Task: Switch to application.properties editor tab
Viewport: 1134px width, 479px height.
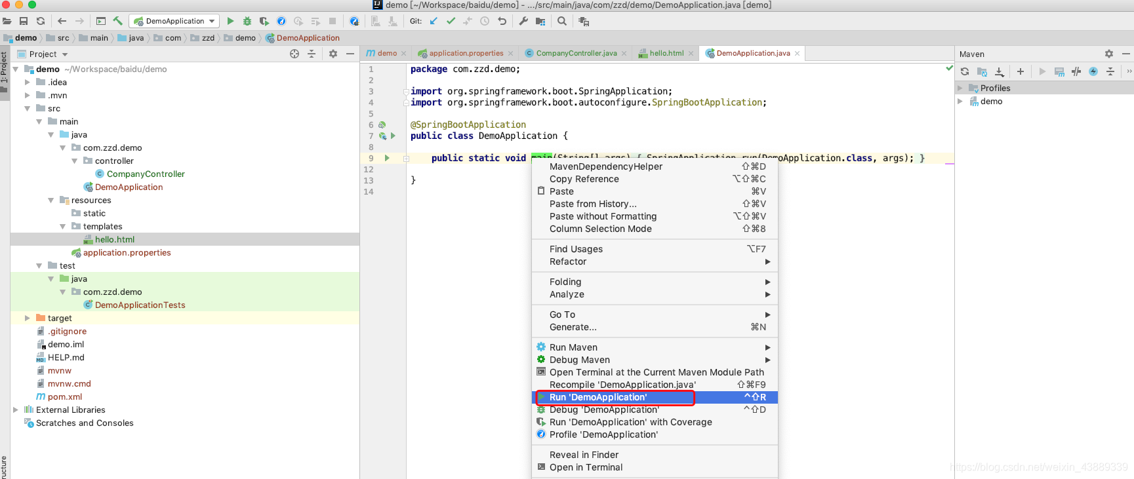Action: (466, 53)
